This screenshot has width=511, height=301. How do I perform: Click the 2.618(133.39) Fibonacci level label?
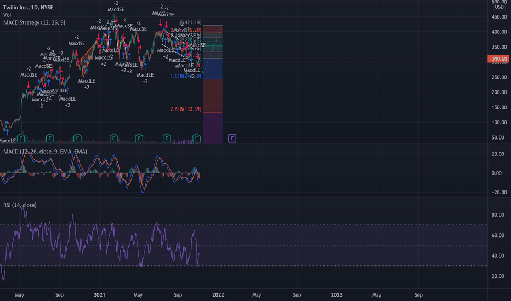pyautogui.click(x=186, y=109)
